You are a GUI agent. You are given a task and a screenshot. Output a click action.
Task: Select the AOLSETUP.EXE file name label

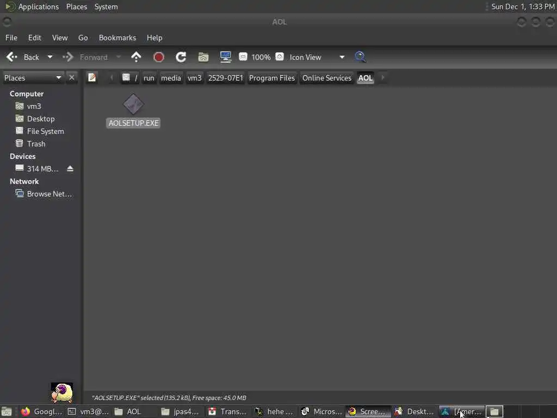pos(134,123)
